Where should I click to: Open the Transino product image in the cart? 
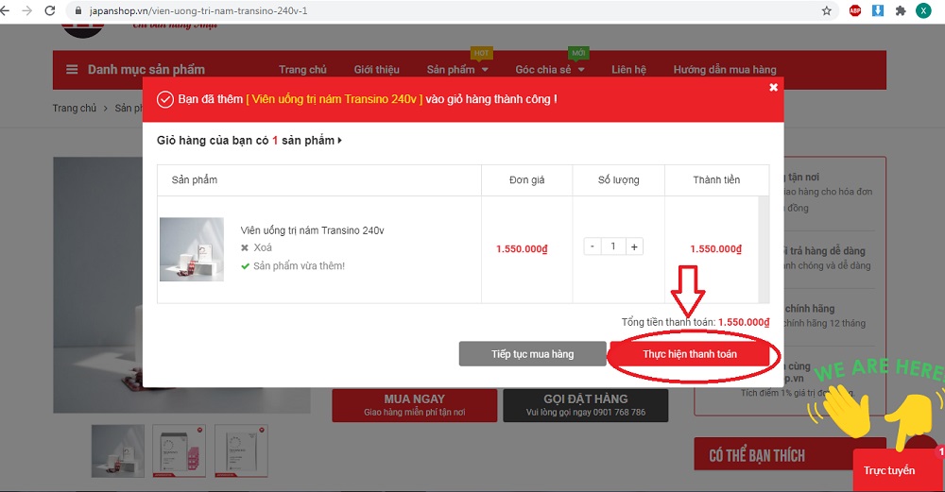(x=192, y=249)
